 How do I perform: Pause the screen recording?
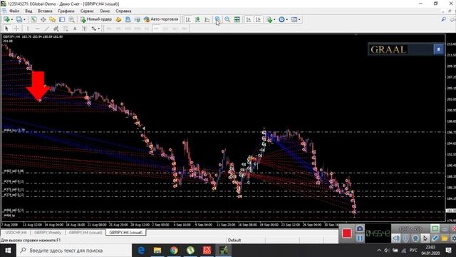coord(359,238)
